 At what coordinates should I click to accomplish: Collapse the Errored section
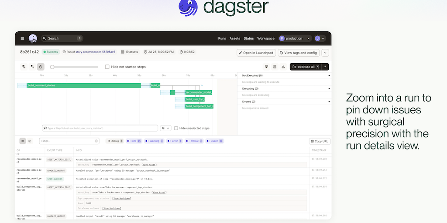[329, 102]
